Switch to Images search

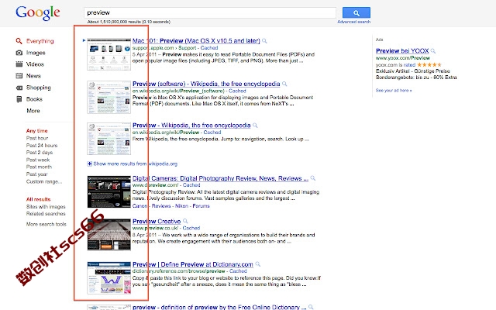(36, 53)
